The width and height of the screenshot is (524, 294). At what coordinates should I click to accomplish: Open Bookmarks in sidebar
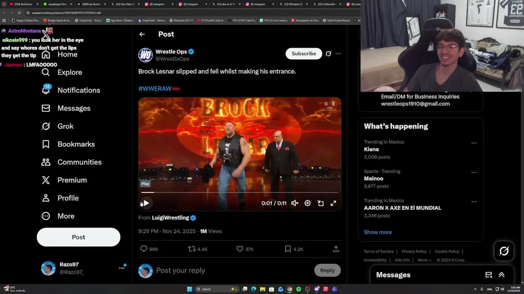pos(68,144)
